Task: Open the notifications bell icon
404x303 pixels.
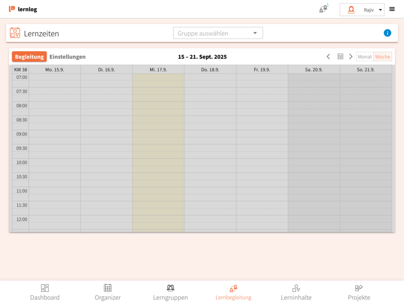Action: point(323,9)
